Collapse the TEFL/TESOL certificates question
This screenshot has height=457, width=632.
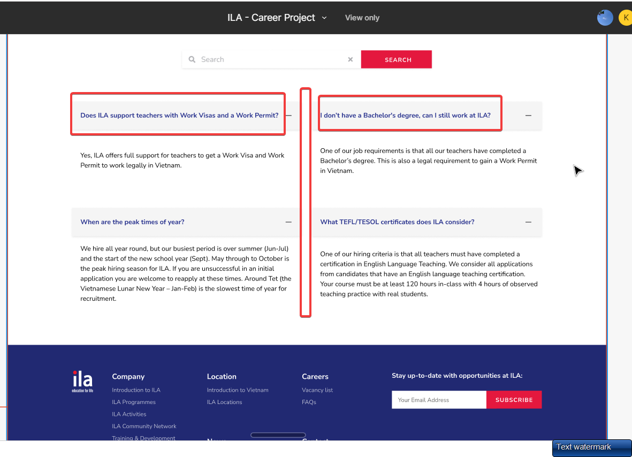(x=528, y=222)
